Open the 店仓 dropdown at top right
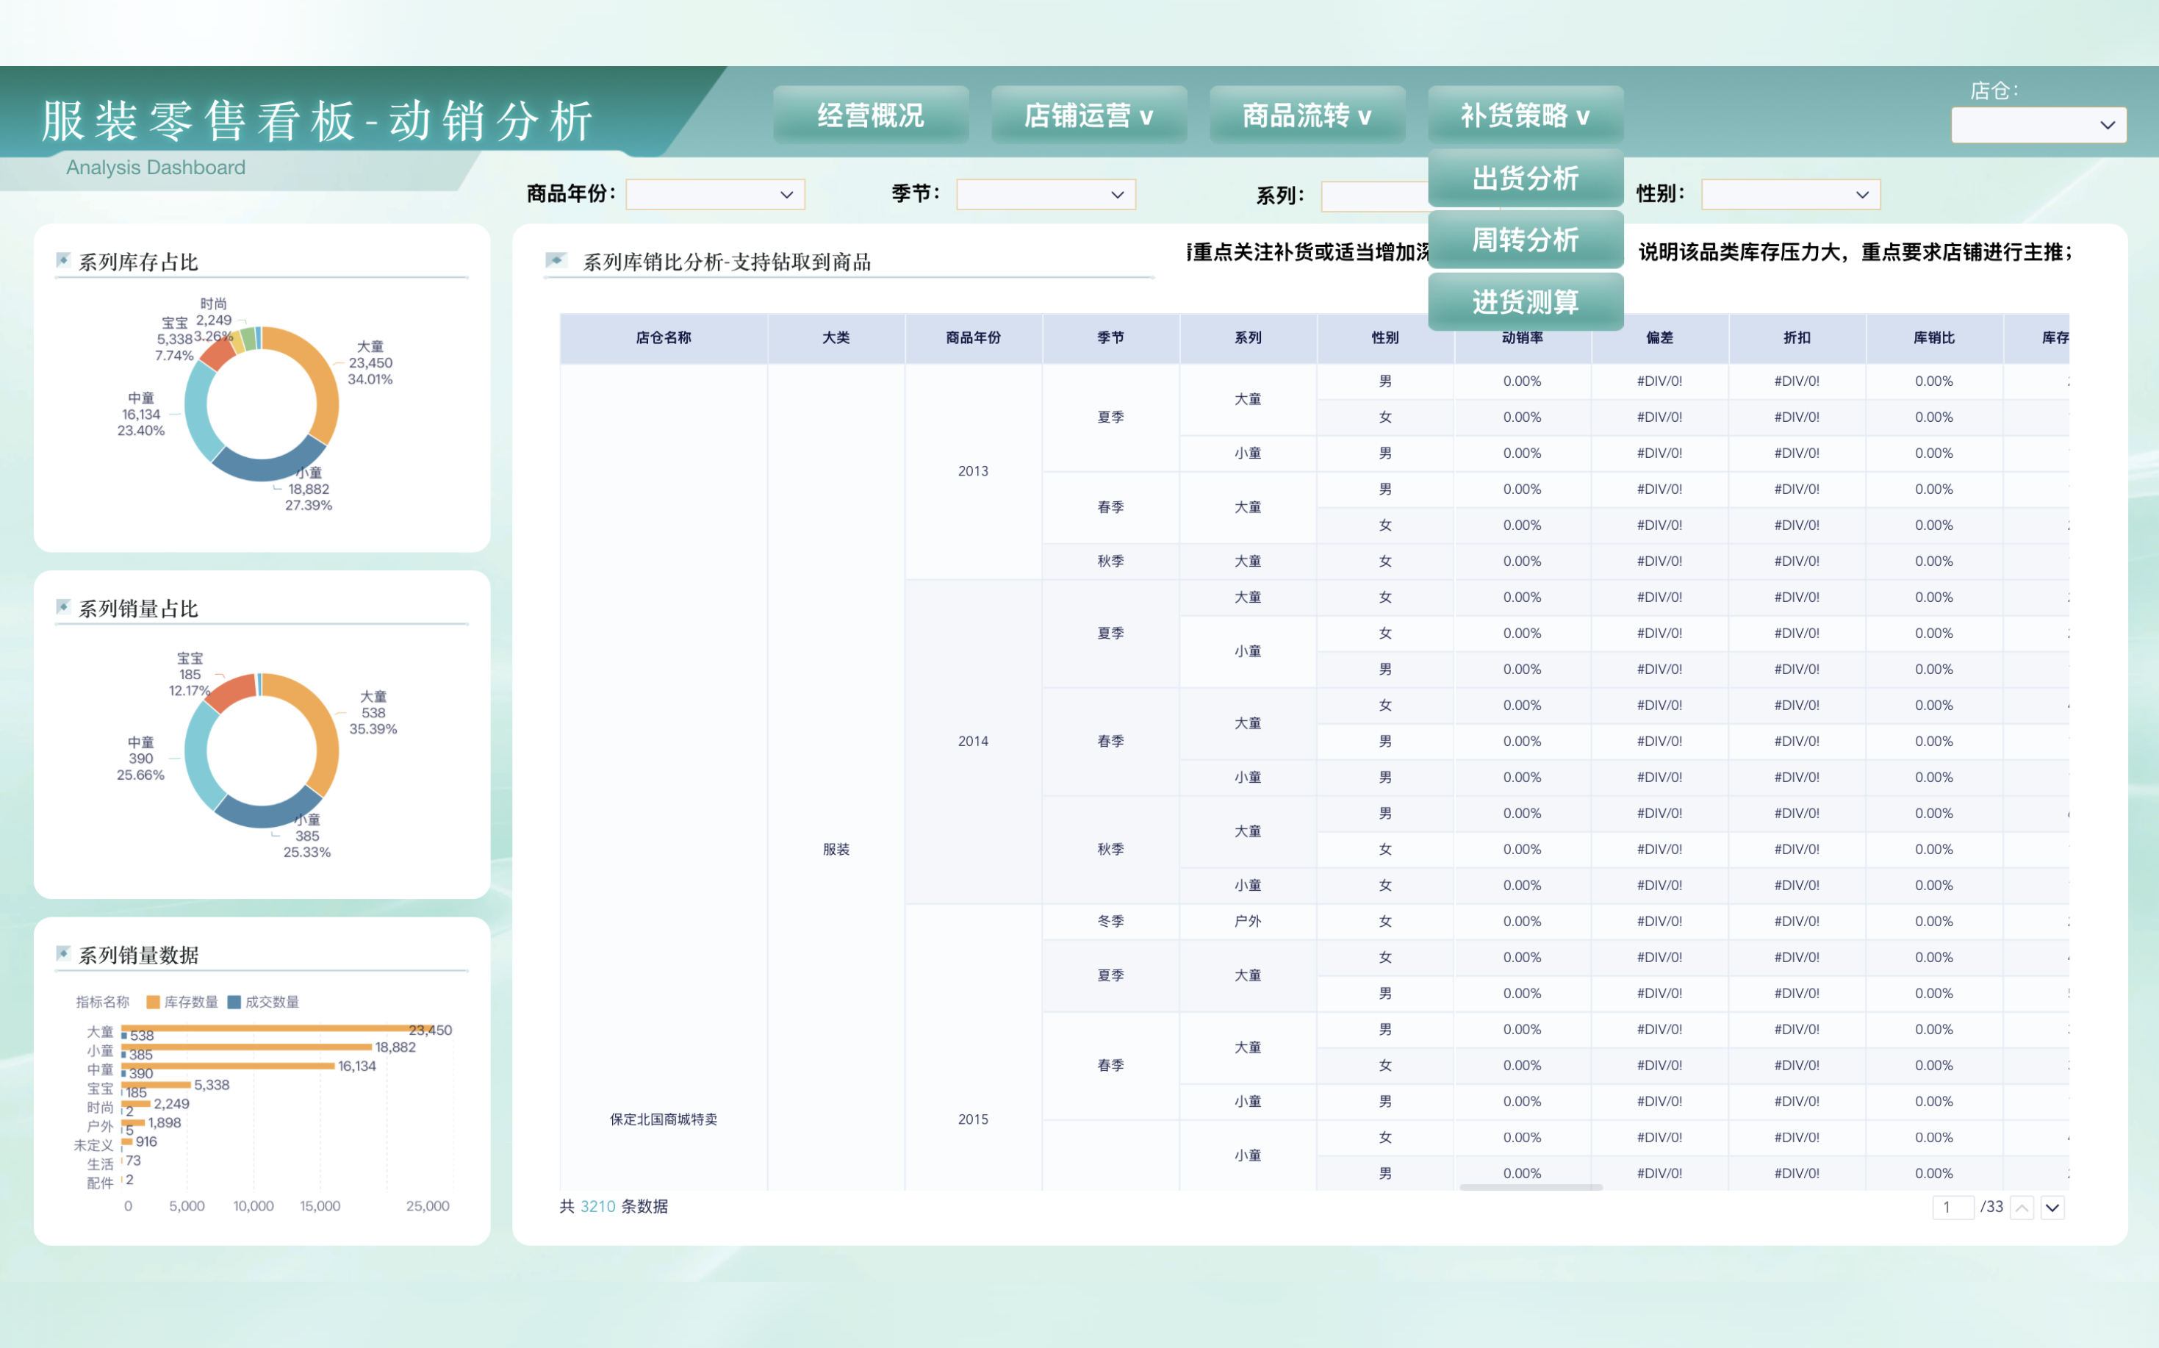The image size is (2159, 1348). [x=2038, y=125]
